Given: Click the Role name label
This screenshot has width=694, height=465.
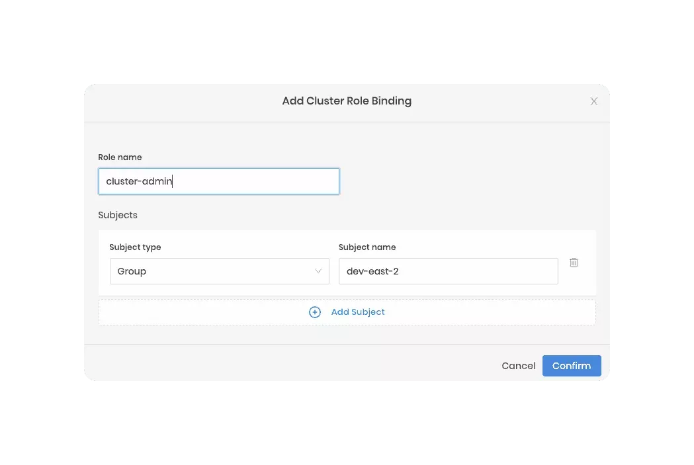Looking at the screenshot, I should [120, 157].
